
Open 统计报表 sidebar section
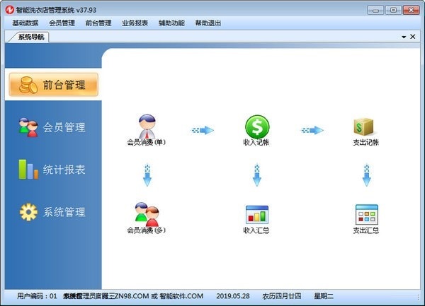tap(52, 170)
